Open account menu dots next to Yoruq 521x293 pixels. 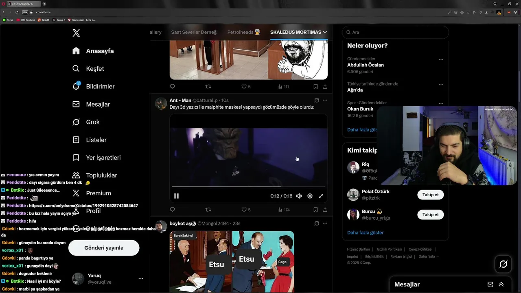pos(141,279)
